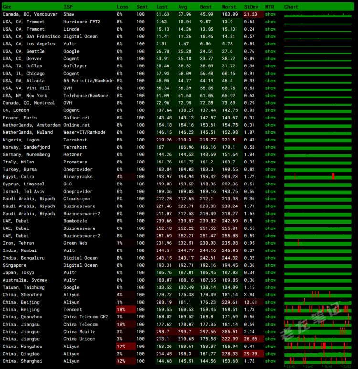Viewport: 358px width, 369px height.
Task: Click the ISP column header
Action: click(x=68, y=7)
